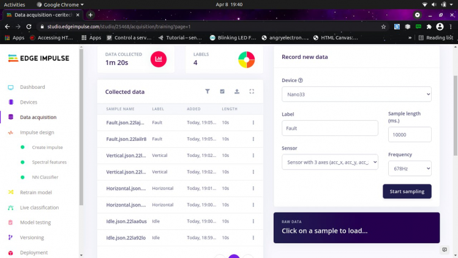
Task: Open Chrome three-dot menu
Action: (x=451, y=26)
